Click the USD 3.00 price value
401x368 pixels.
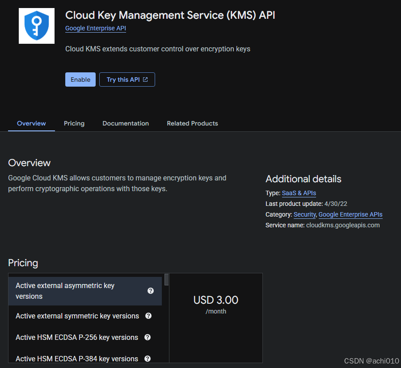click(x=216, y=300)
